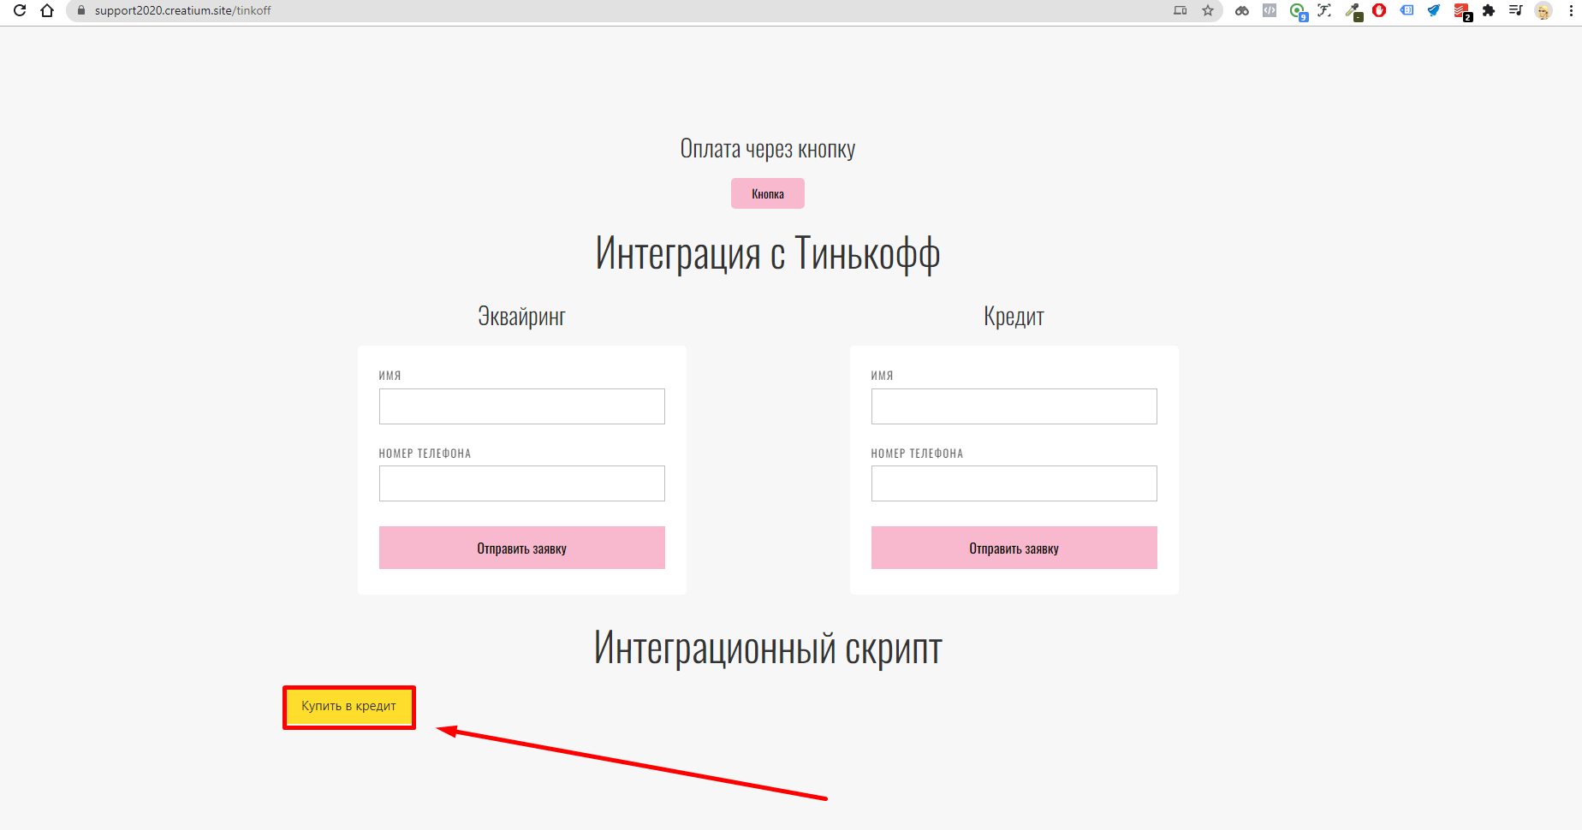Go to the browser home page icon
This screenshot has height=830, width=1582.
click(x=47, y=10)
